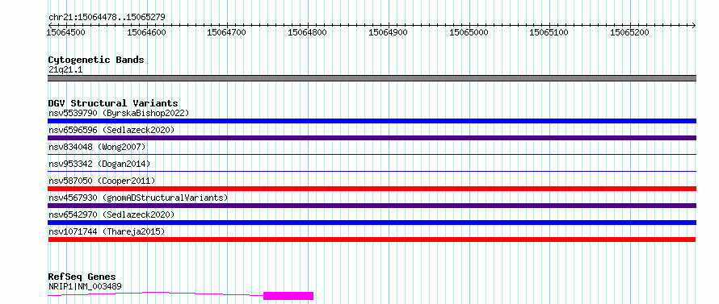Click the RefSeq Genes track title
The height and width of the screenshot is (304, 719).
pyautogui.click(x=82, y=277)
